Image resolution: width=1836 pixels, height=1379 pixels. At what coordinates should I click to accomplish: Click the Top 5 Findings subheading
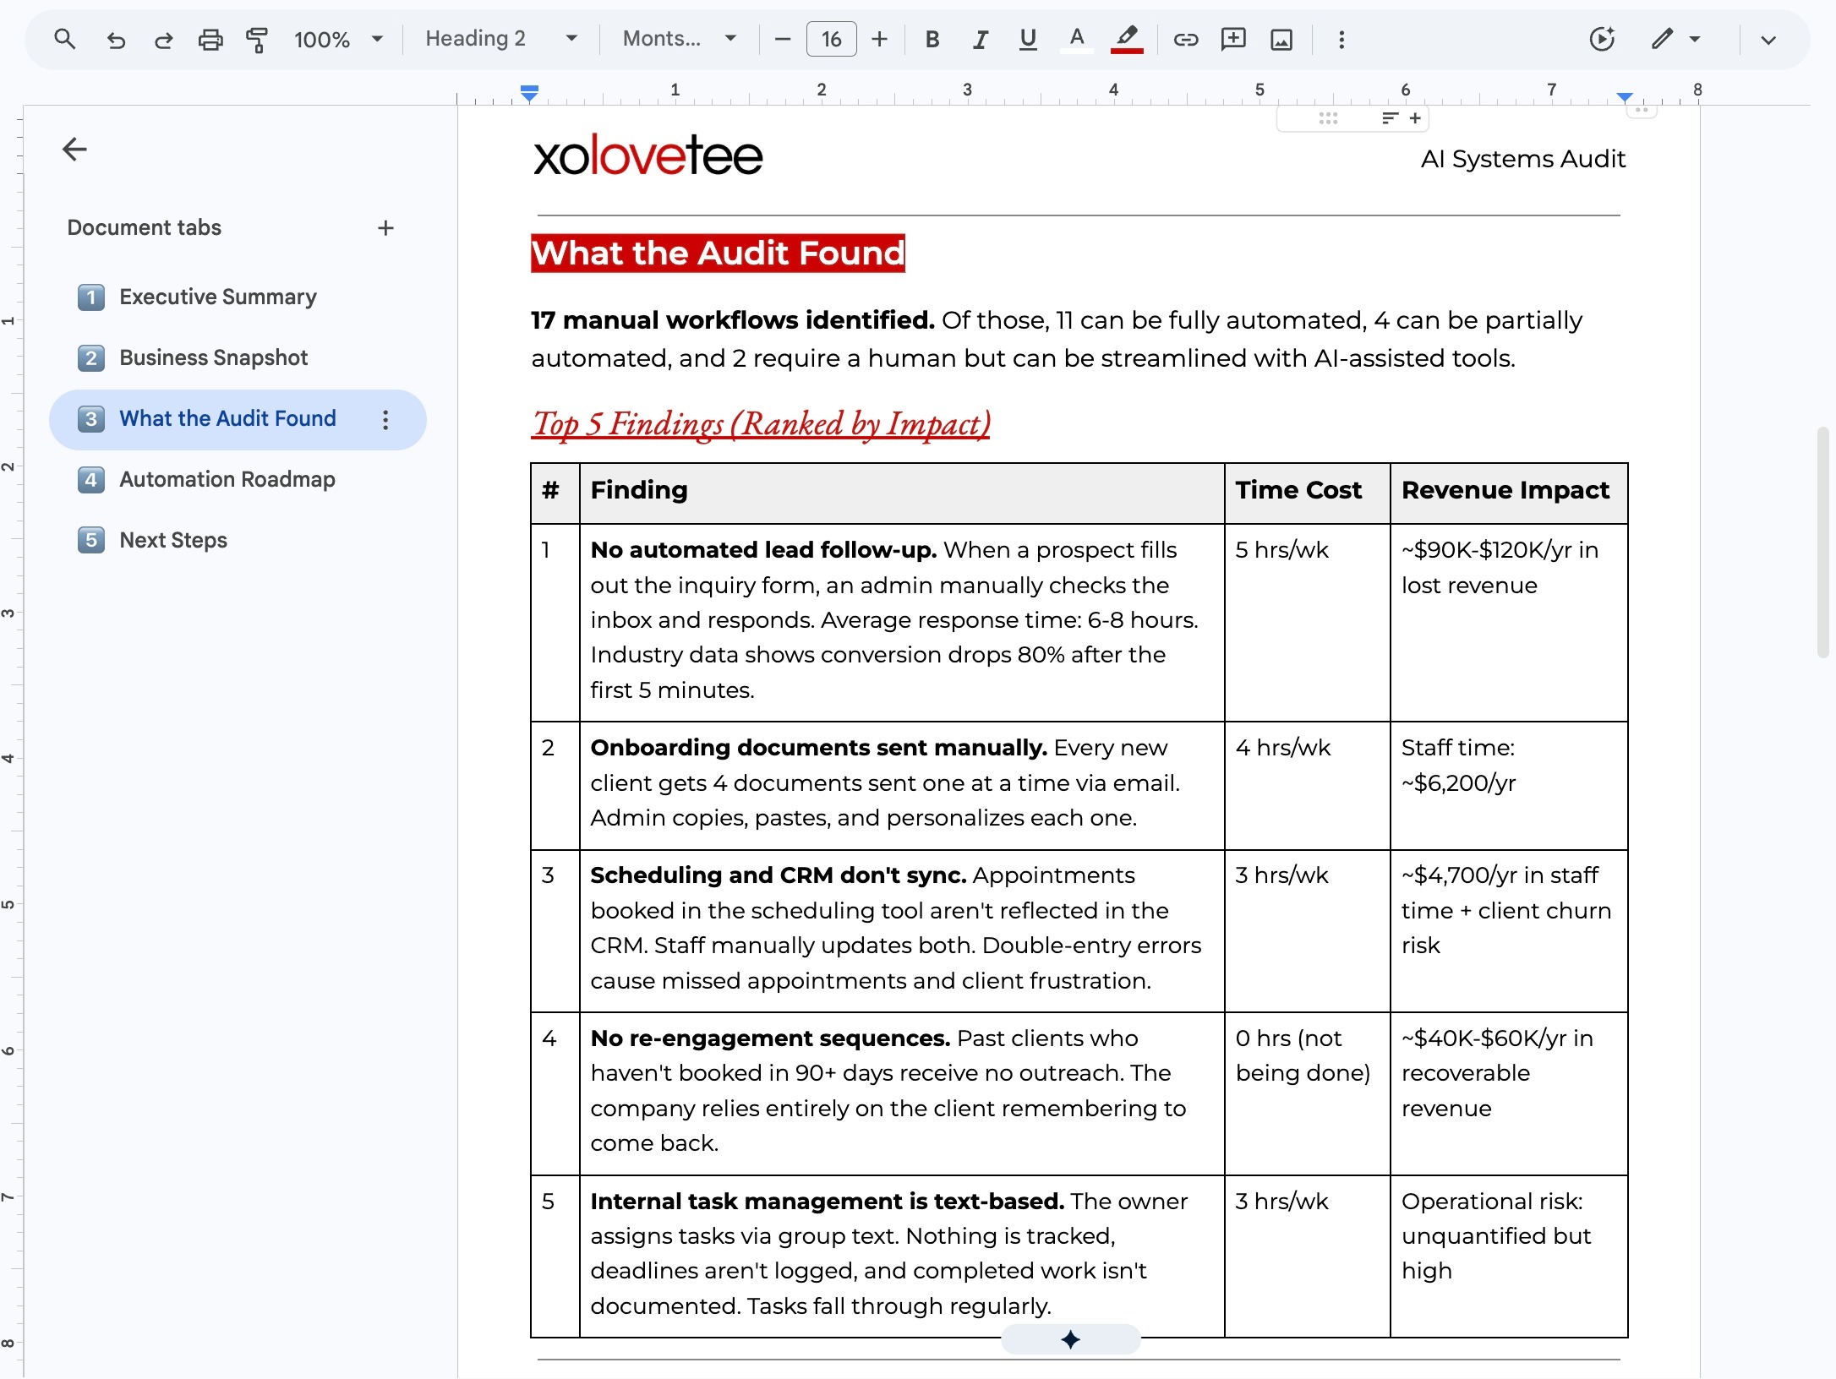pos(761,424)
